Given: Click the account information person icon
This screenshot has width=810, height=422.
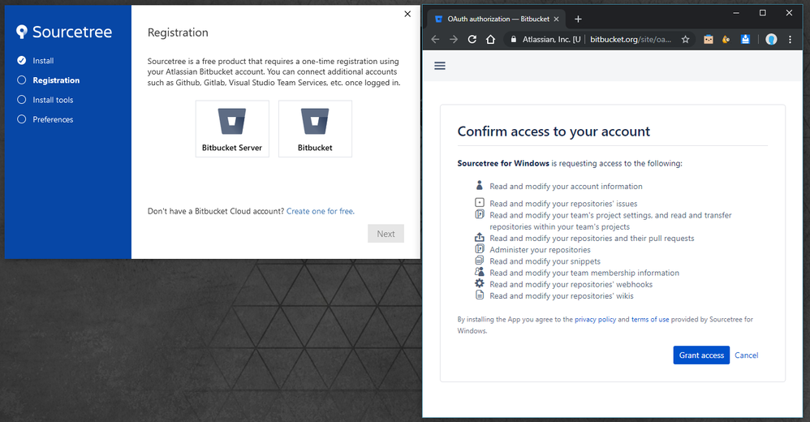Looking at the screenshot, I should pos(480,185).
